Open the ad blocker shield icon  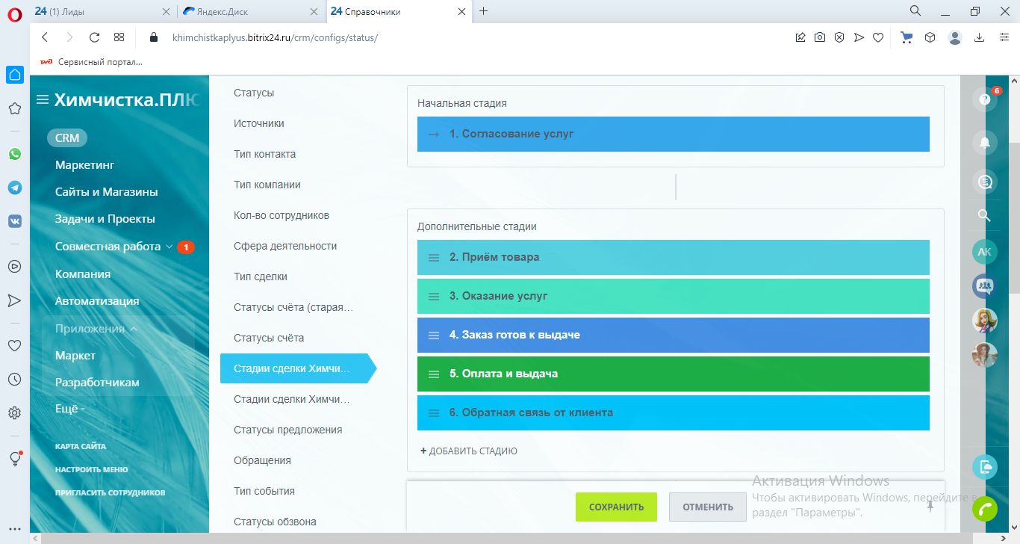[x=839, y=37]
